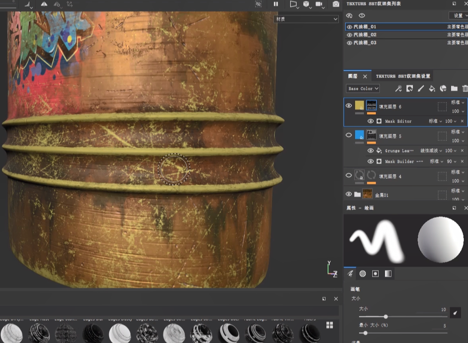Image resolution: width=468 pixels, height=343 pixels.
Task: Select the 汽油桶_03 texture set
Action: [365, 43]
